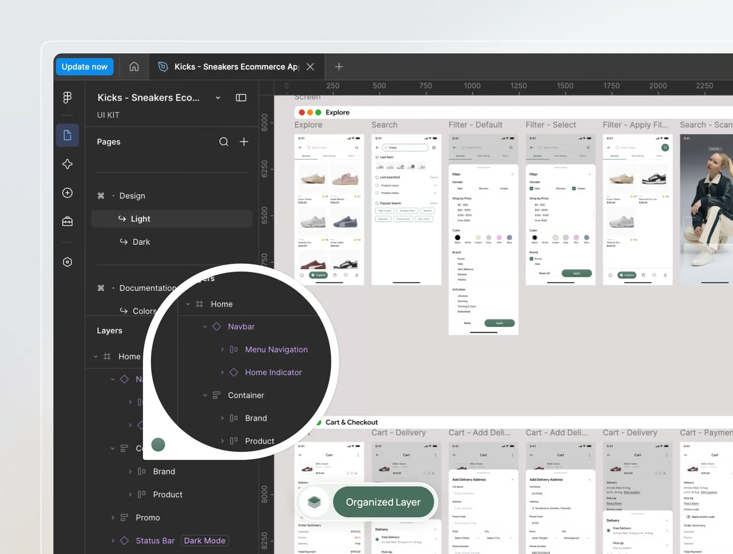
Task: Expand the Product layer in sidebar
Action: pos(130,495)
